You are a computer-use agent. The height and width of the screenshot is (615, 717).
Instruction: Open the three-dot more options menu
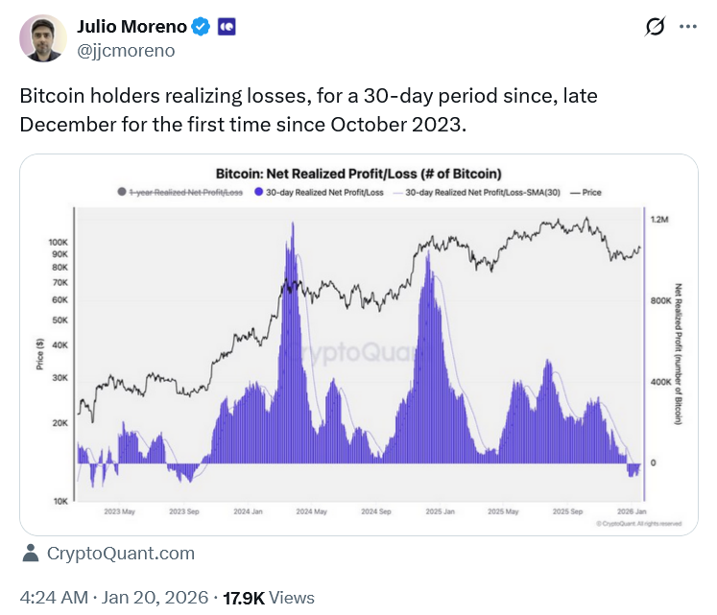coord(688,28)
